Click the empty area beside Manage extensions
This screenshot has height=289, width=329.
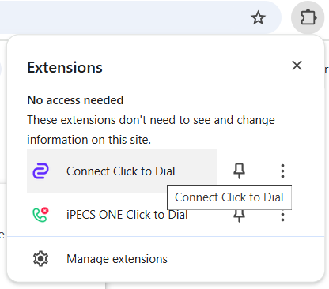245,259
